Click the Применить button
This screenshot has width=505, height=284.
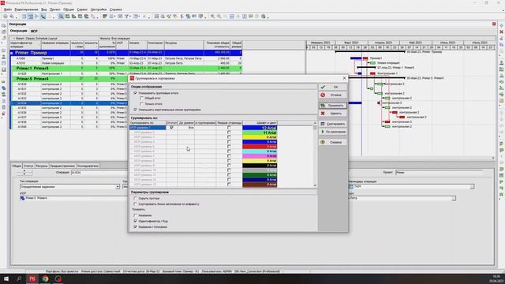pos(333,106)
